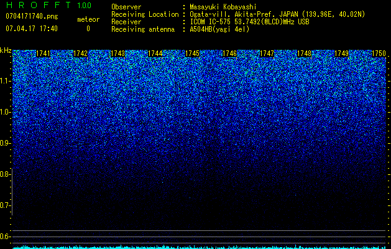The width and height of the screenshot is (391, 249).
Task: Click the ICOM IC-575 receiver text
Action: (249, 22)
